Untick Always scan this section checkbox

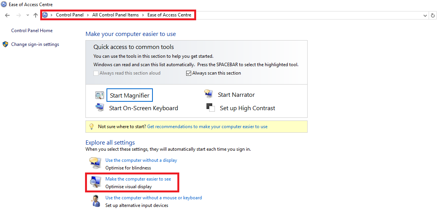[189, 73]
